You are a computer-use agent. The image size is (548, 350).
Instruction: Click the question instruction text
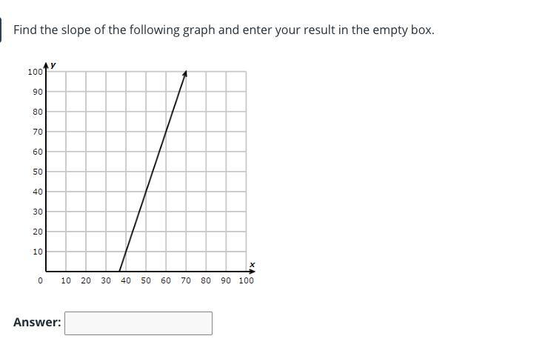(x=224, y=30)
